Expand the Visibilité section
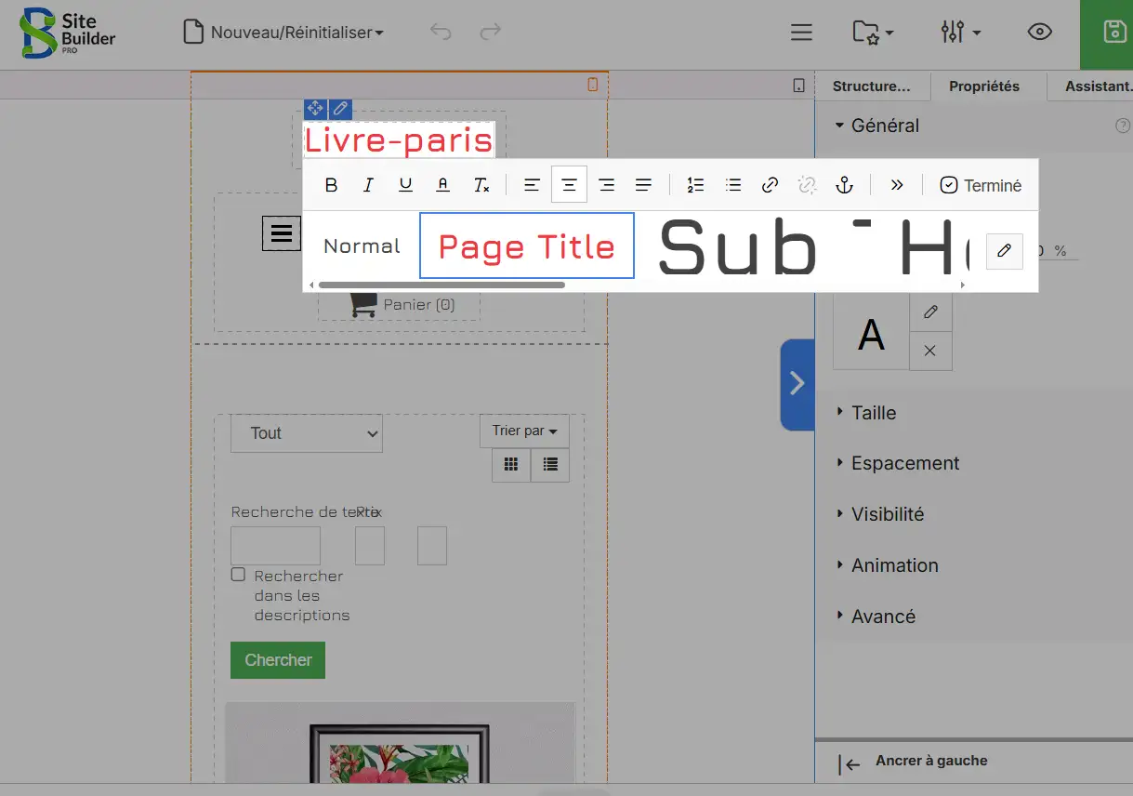Viewport: 1133px width, 796px height. (879, 514)
